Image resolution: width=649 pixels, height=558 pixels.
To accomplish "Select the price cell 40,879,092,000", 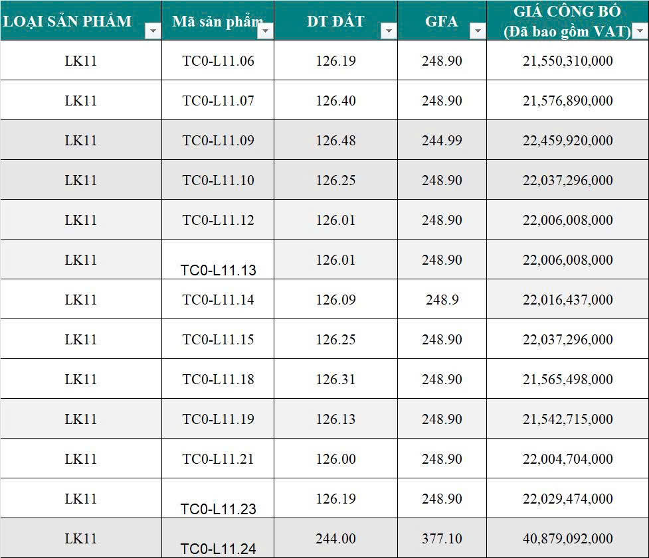I will (x=567, y=539).
